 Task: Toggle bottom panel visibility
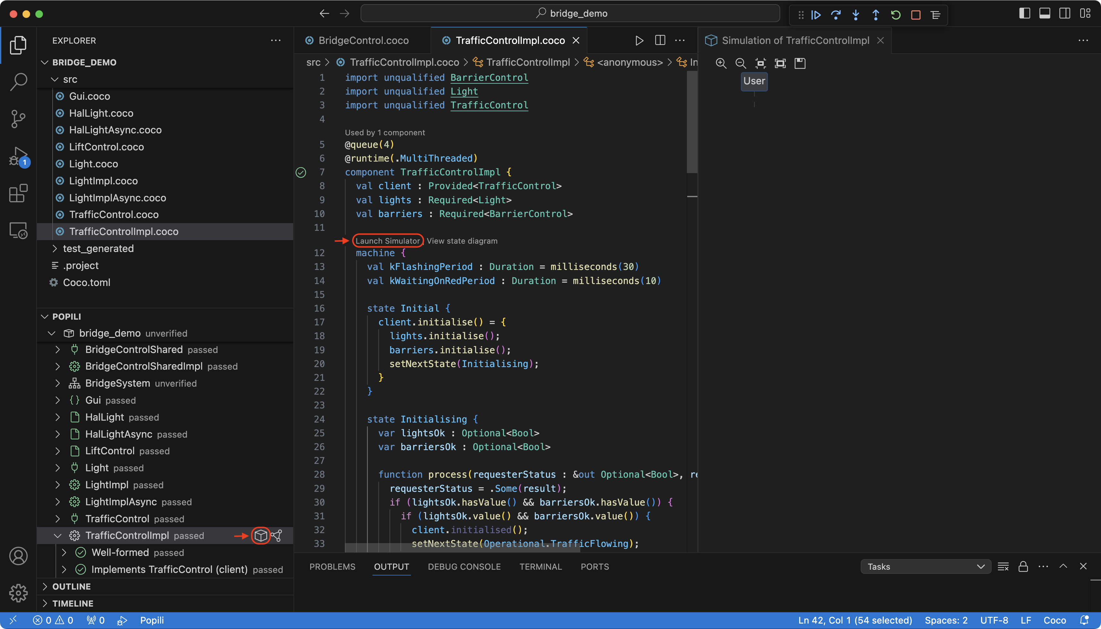(1045, 13)
